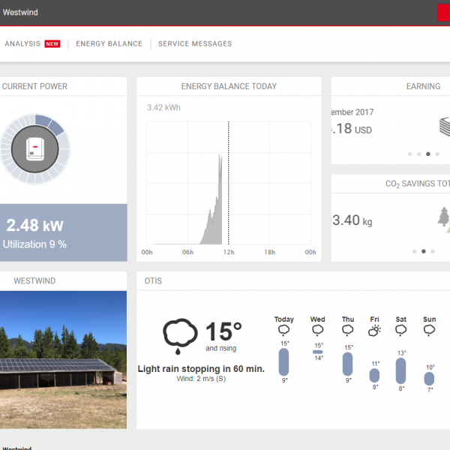Select second dot in Earning carousel

pos(419,154)
